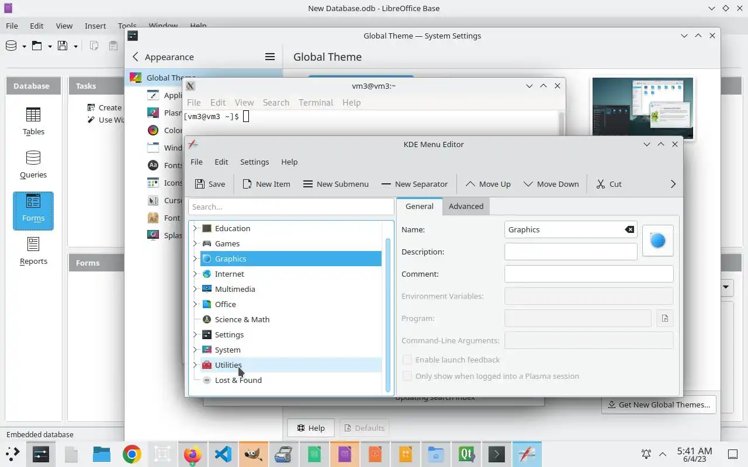This screenshot has width=748, height=467.
Task: Open Help menu in KDE Menu Editor
Action: (x=289, y=162)
